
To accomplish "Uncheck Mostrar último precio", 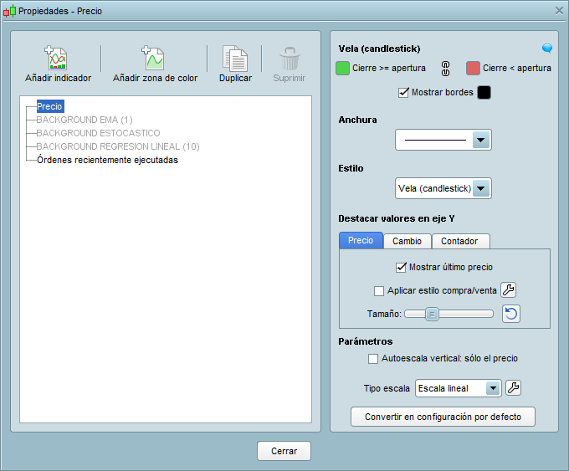I will click(x=401, y=268).
